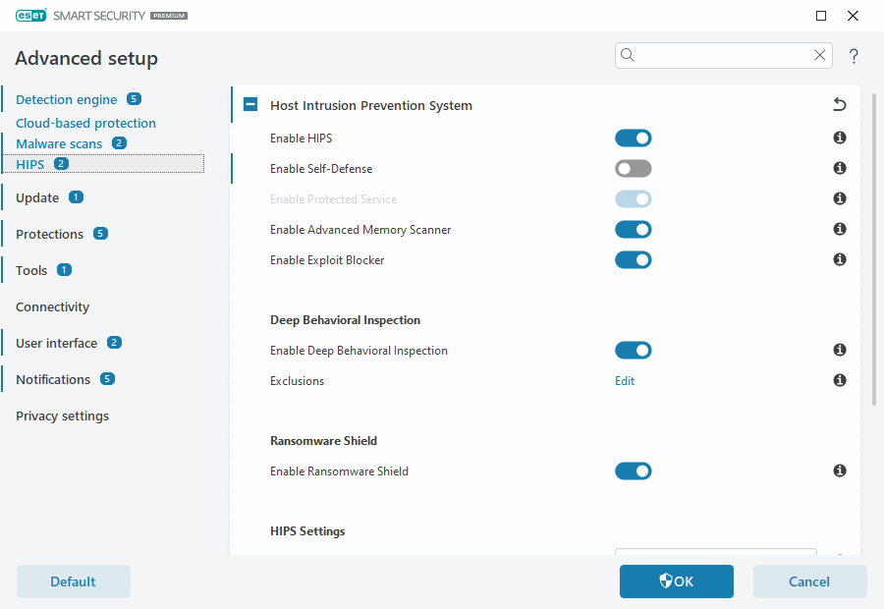Disable the Enable HIPS toggle
Image resolution: width=884 pixels, height=609 pixels.
pyautogui.click(x=633, y=138)
